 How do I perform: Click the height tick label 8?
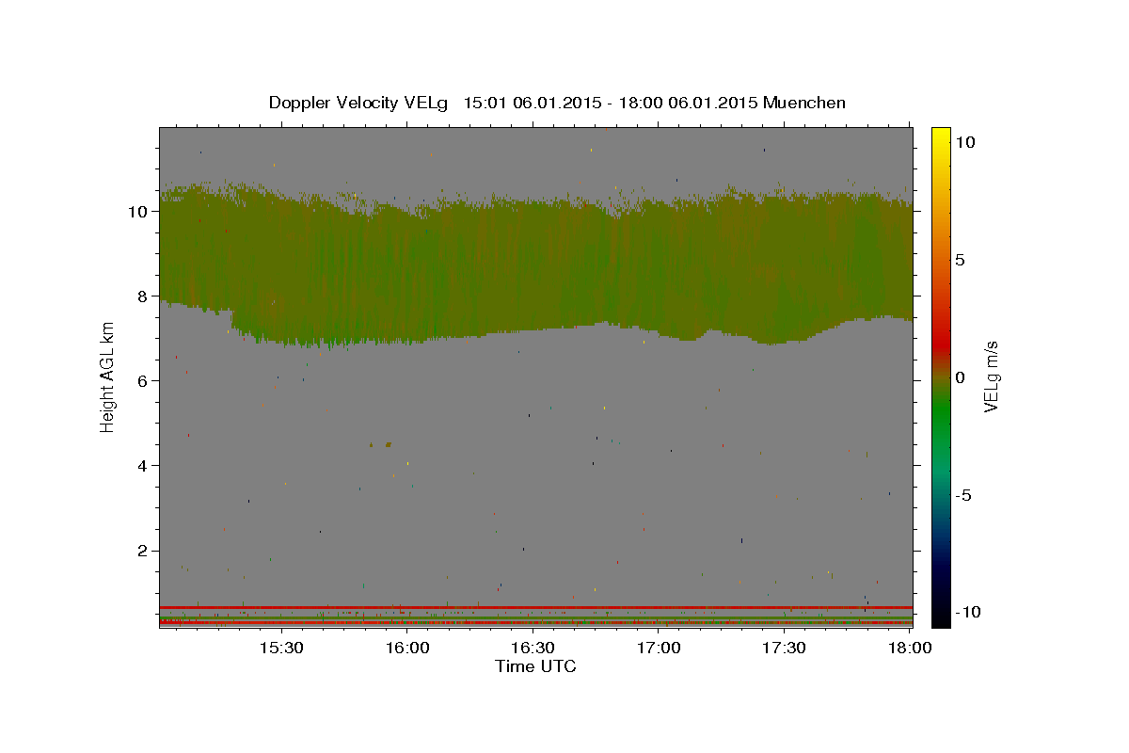click(144, 296)
